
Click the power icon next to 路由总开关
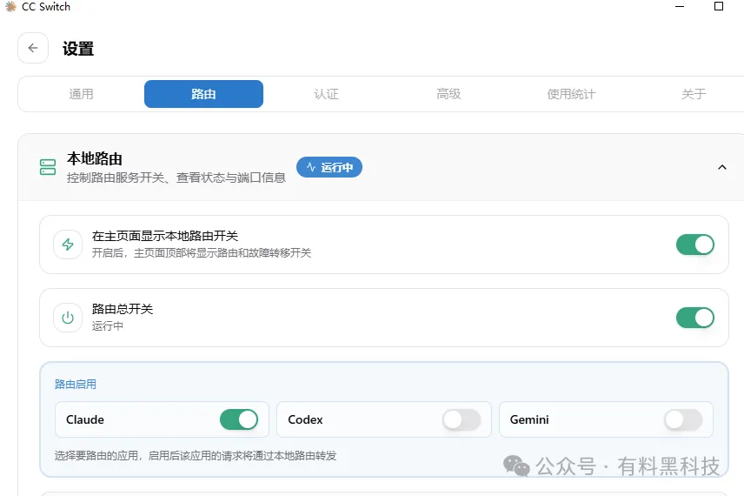point(68,318)
